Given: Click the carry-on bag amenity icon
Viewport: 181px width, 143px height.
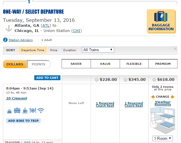Looking at the screenshot, I should 10,110.
